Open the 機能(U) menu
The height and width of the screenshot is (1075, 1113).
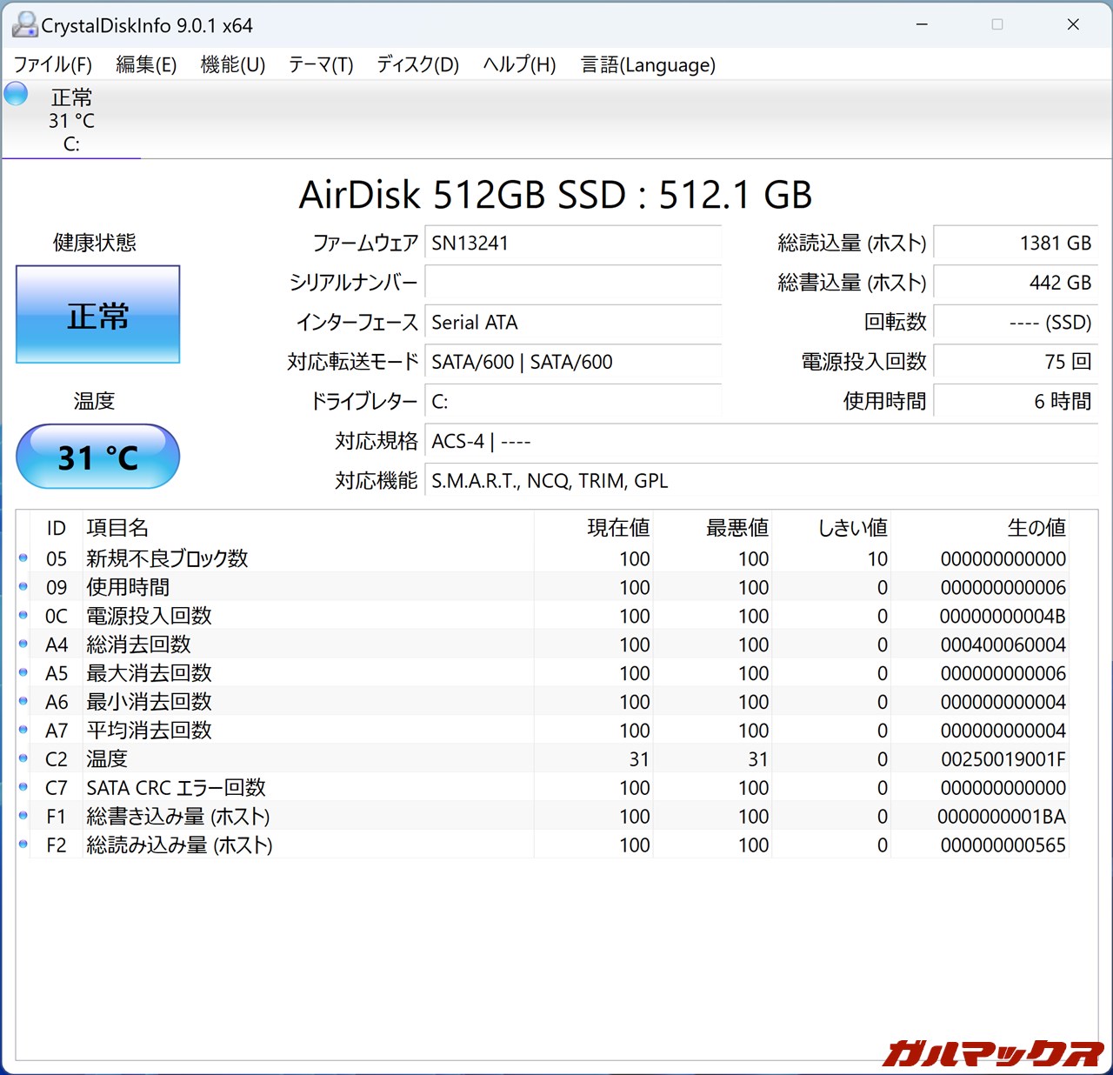[232, 65]
